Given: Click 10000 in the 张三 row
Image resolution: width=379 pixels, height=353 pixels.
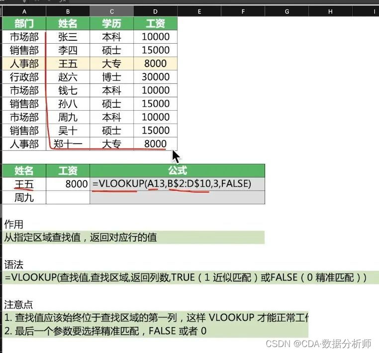Looking at the screenshot, I should 155,37.
